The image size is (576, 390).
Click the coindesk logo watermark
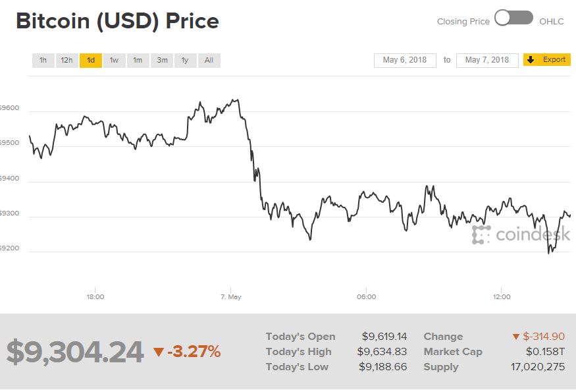click(x=521, y=235)
